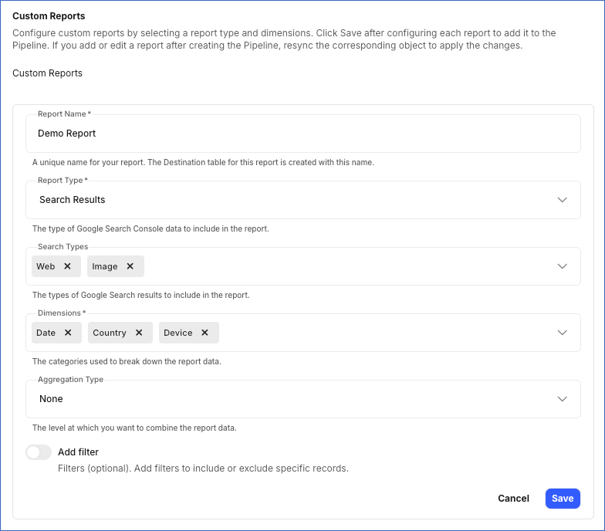Remove the Country dimension chip
The image size is (605, 531).
click(x=139, y=333)
